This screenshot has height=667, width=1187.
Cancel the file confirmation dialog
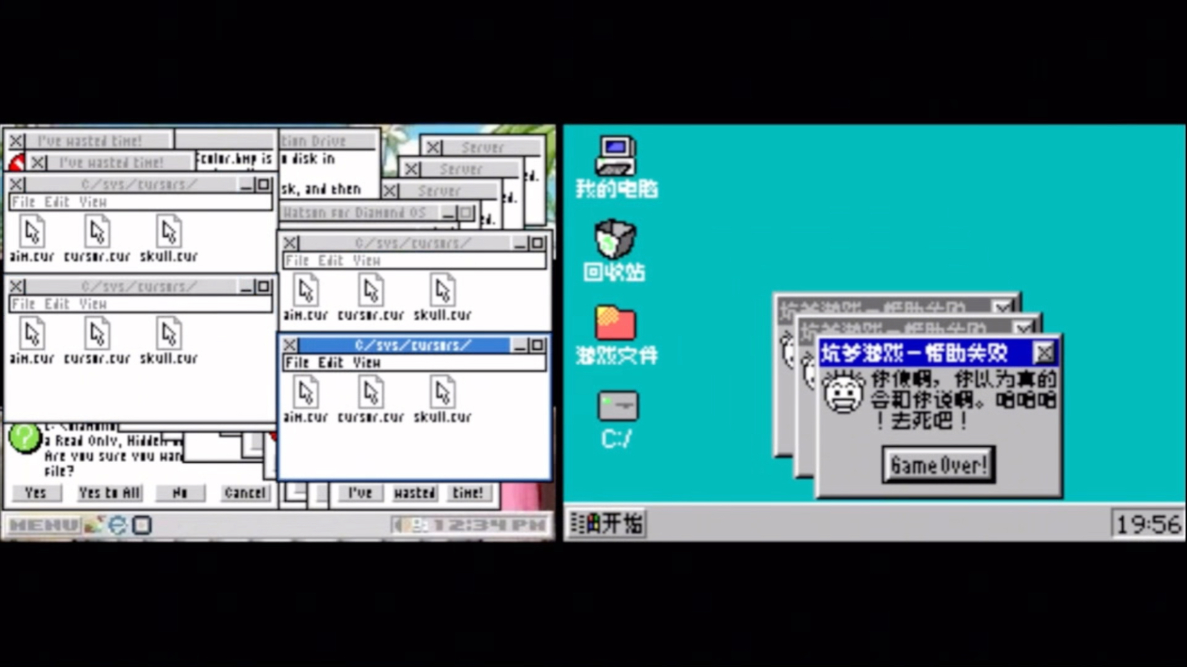click(x=244, y=493)
